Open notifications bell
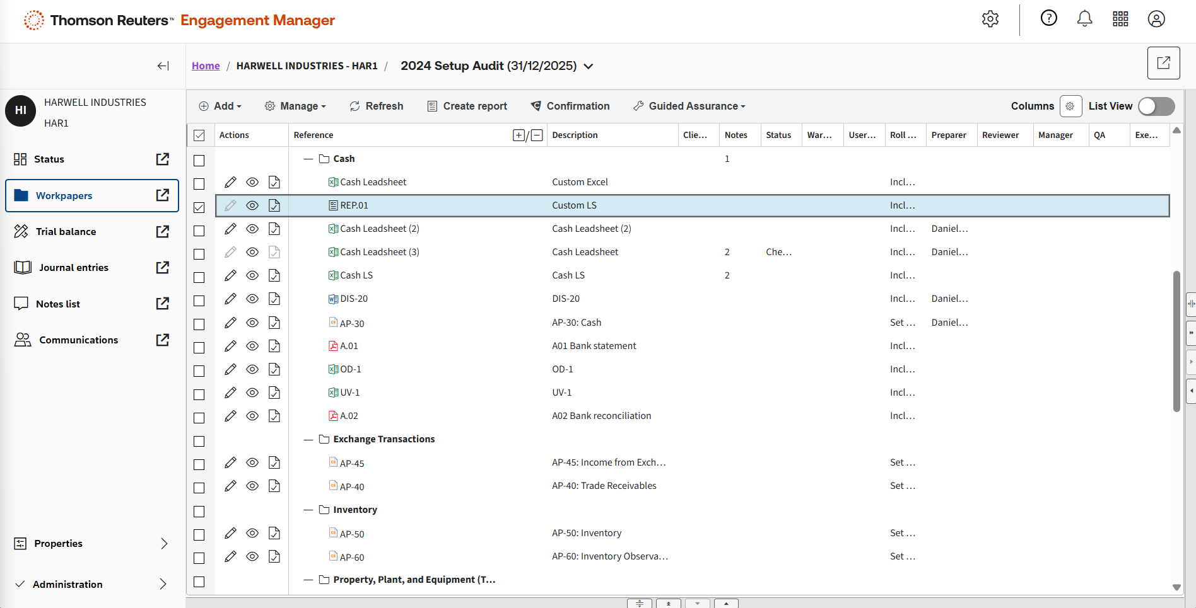 click(1084, 19)
